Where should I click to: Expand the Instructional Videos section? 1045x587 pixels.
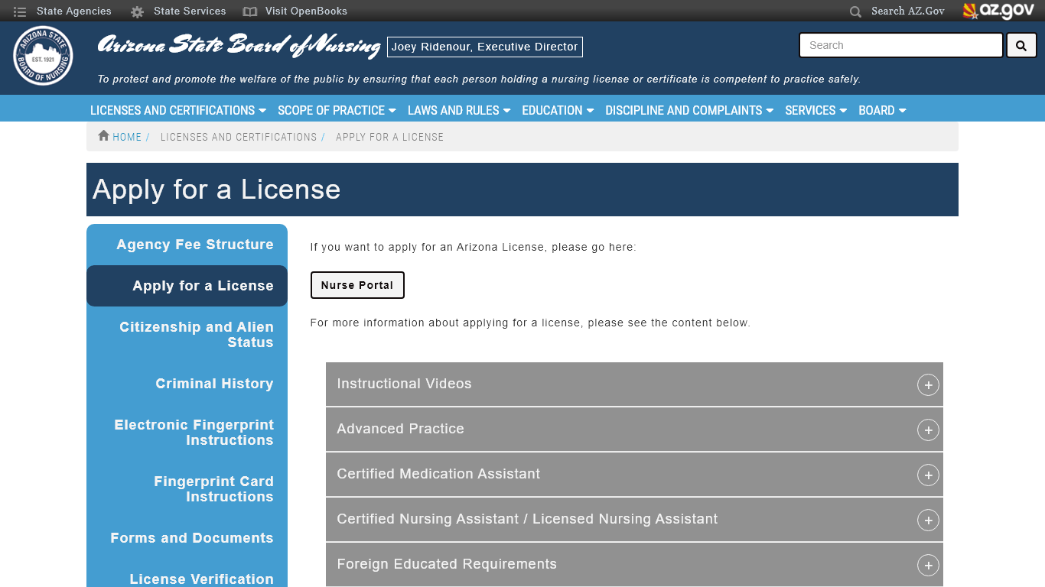click(x=928, y=384)
